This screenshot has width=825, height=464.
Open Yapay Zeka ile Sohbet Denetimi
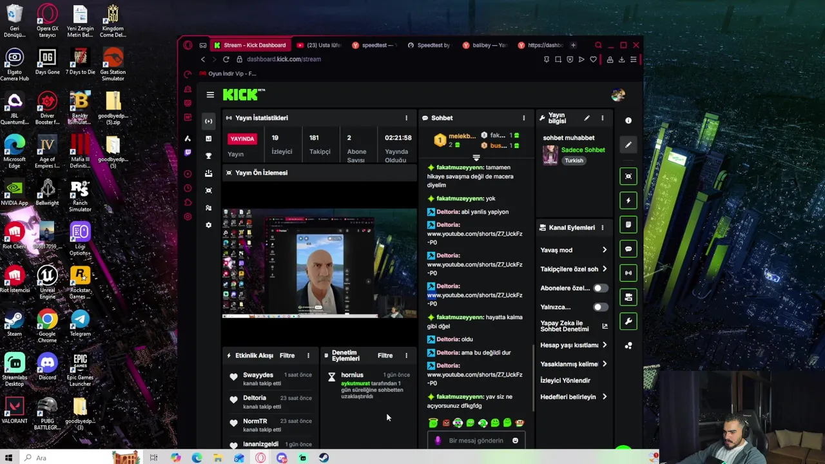click(574, 326)
